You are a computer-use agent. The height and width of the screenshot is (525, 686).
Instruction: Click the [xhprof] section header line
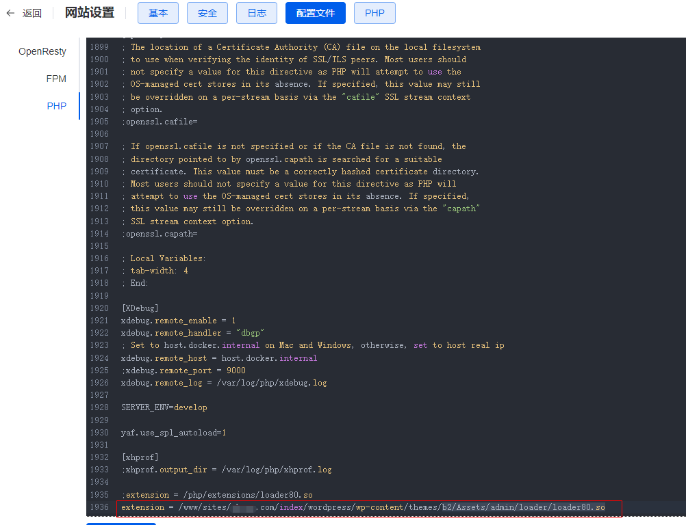coord(140,457)
